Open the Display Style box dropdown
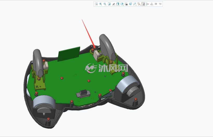Image resolution: width=213 pixels, height=137 pixels. pos(118,4)
